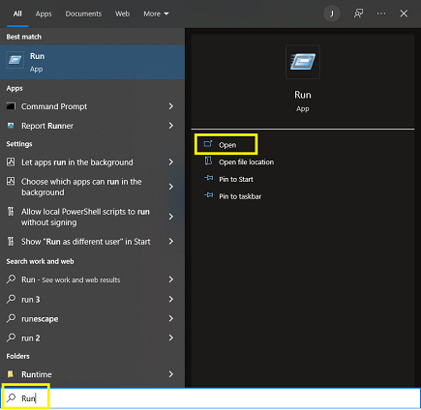Click the Show Run as different user icon
421x410 pixels.
coord(11,242)
